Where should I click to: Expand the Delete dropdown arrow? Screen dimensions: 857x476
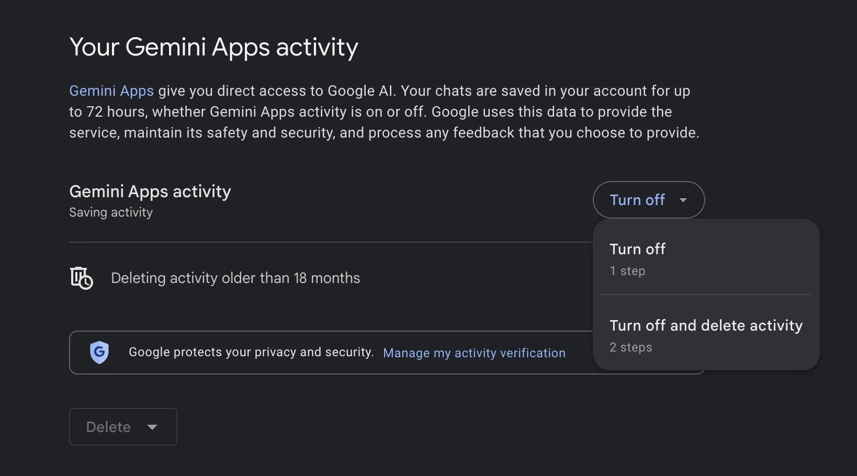tap(152, 427)
